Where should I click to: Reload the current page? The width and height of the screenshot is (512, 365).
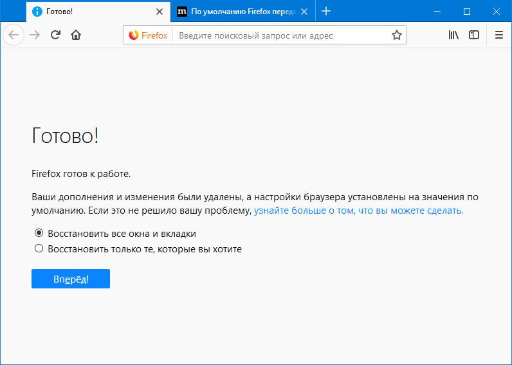(x=55, y=35)
